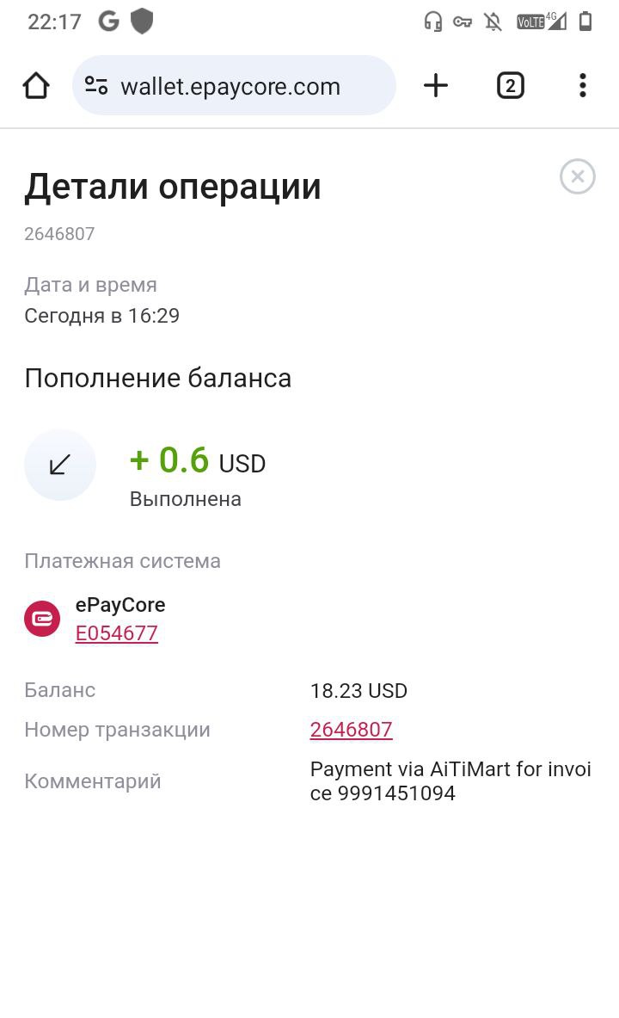Tap the headphones icon in status bar
Viewport: 619px width, 1018px height.
pyautogui.click(x=432, y=22)
